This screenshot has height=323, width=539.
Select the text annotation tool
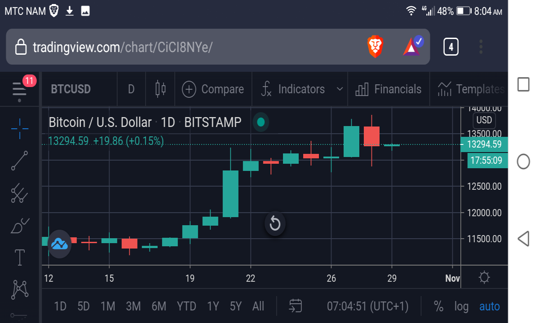[20, 258]
